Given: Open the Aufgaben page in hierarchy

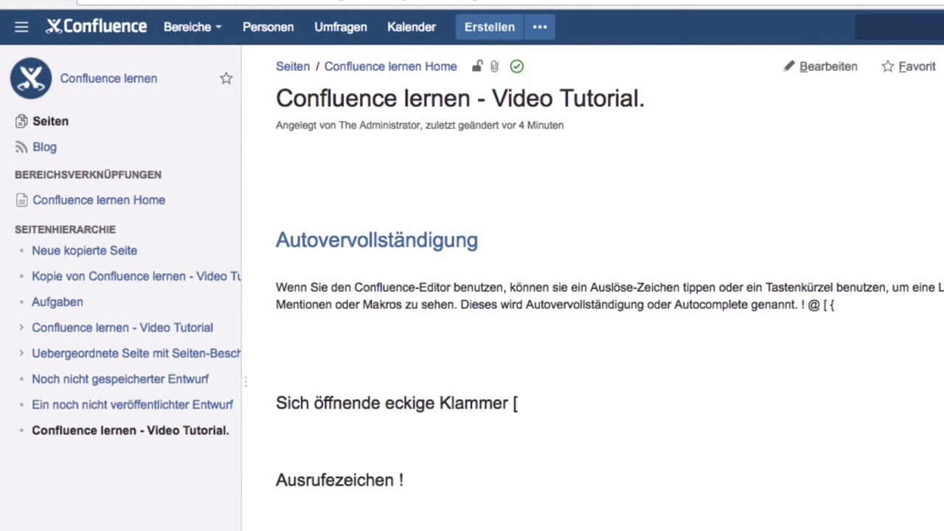Looking at the screenshot, I should (x=57, y=302).
